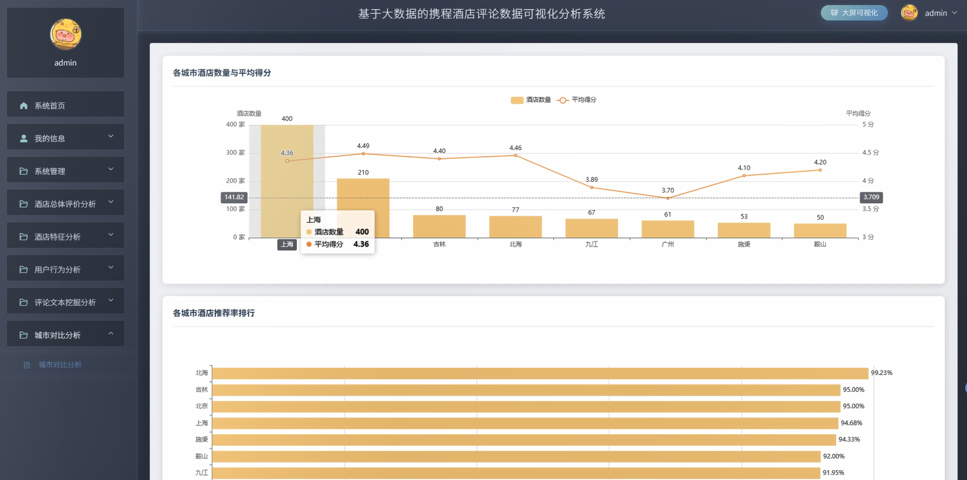Image resolution: width=967 pixels, height=480 pixels.
Task: Click the 施秉 94.33% recommendation bar
Action: pos(524,440)
